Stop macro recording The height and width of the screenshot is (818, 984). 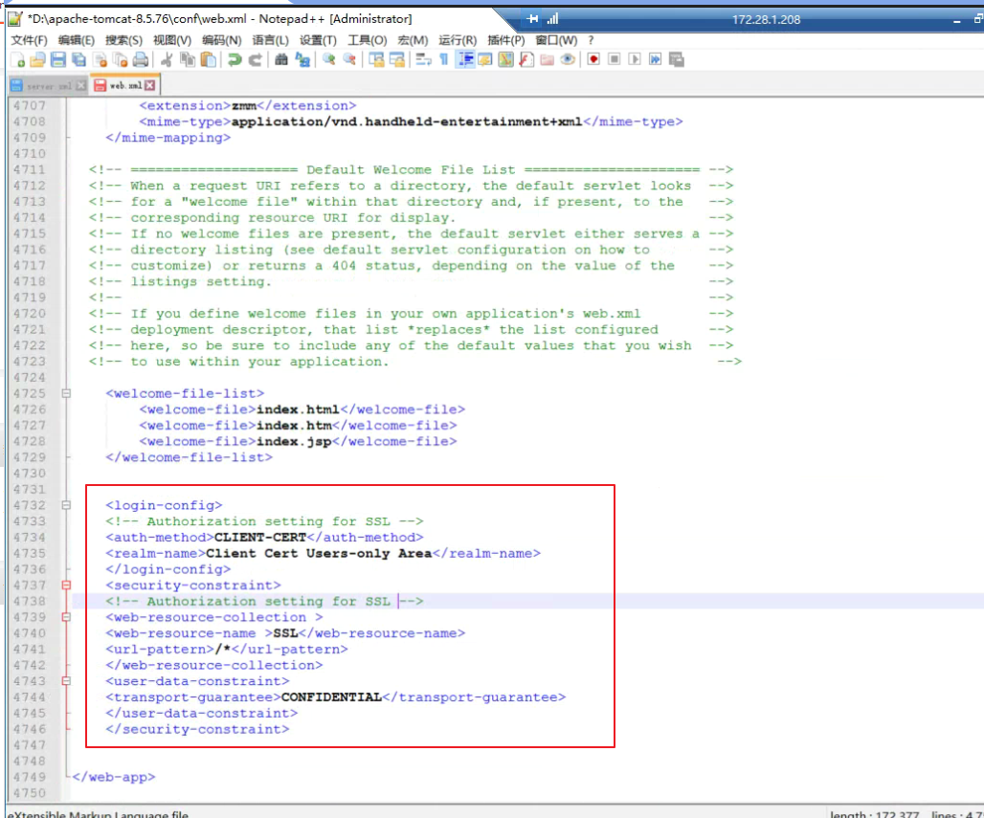point(615,59)
